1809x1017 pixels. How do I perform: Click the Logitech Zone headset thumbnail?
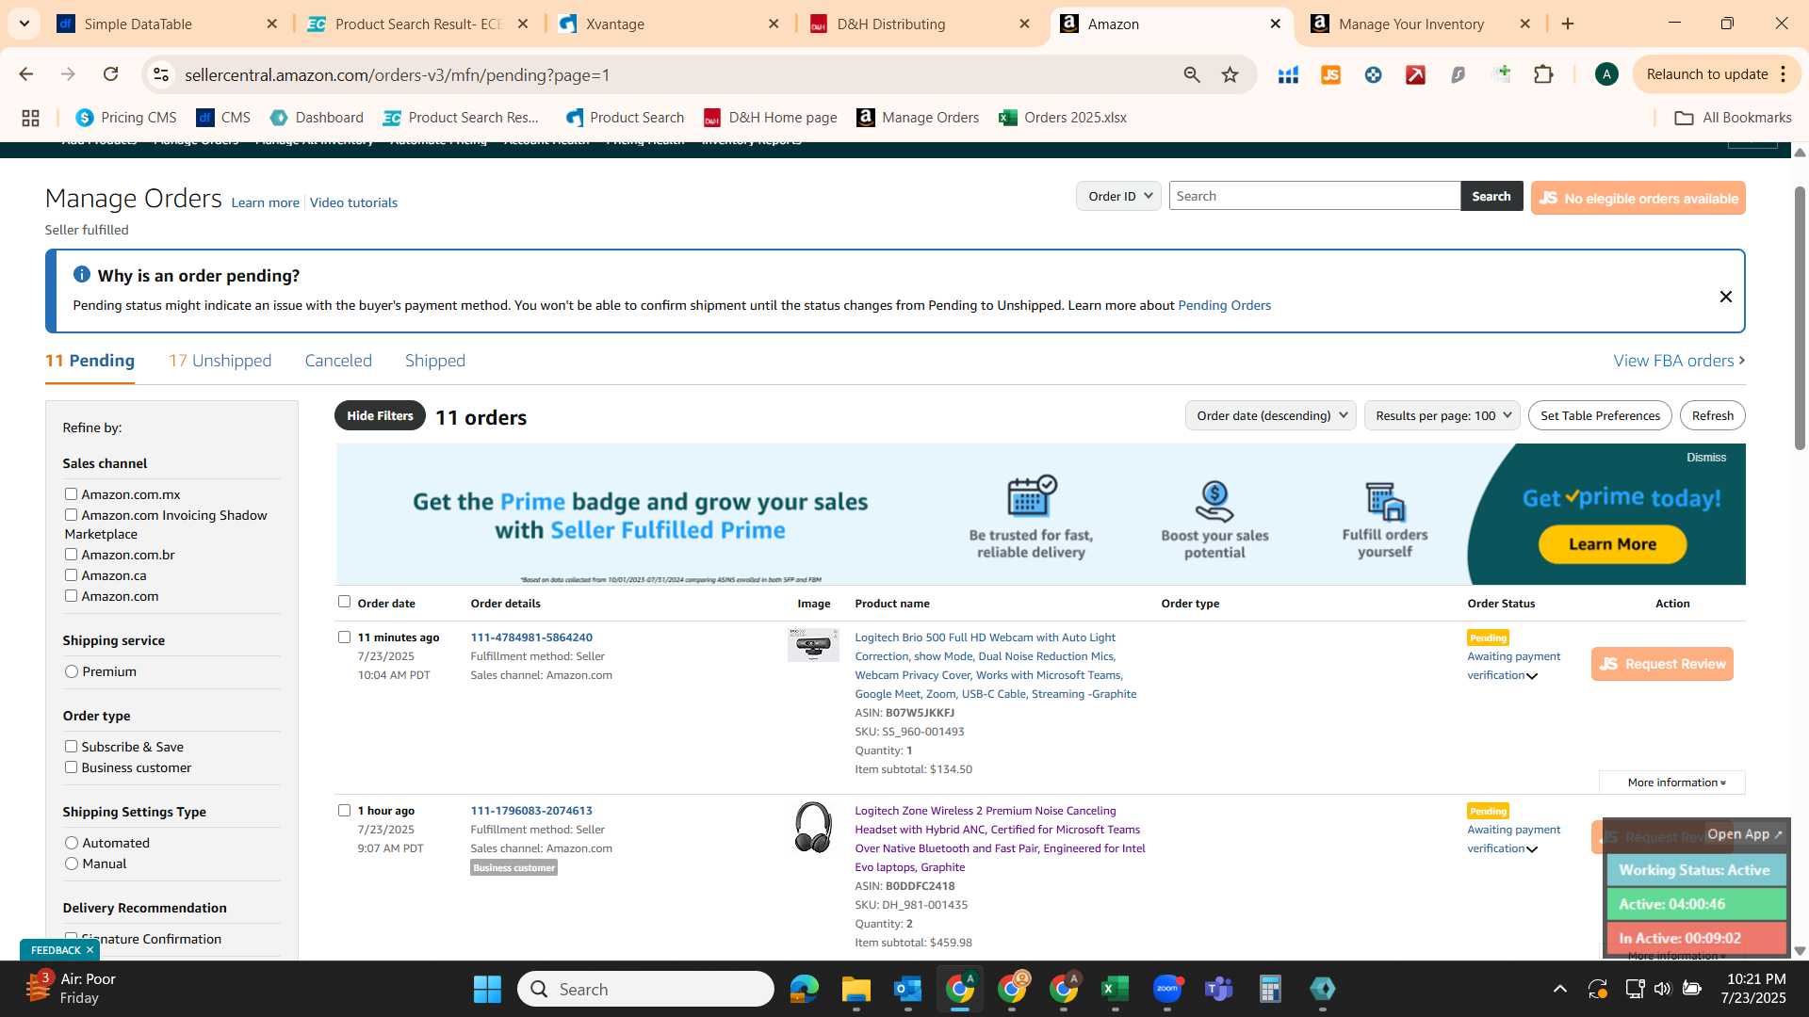click(813, 828)
